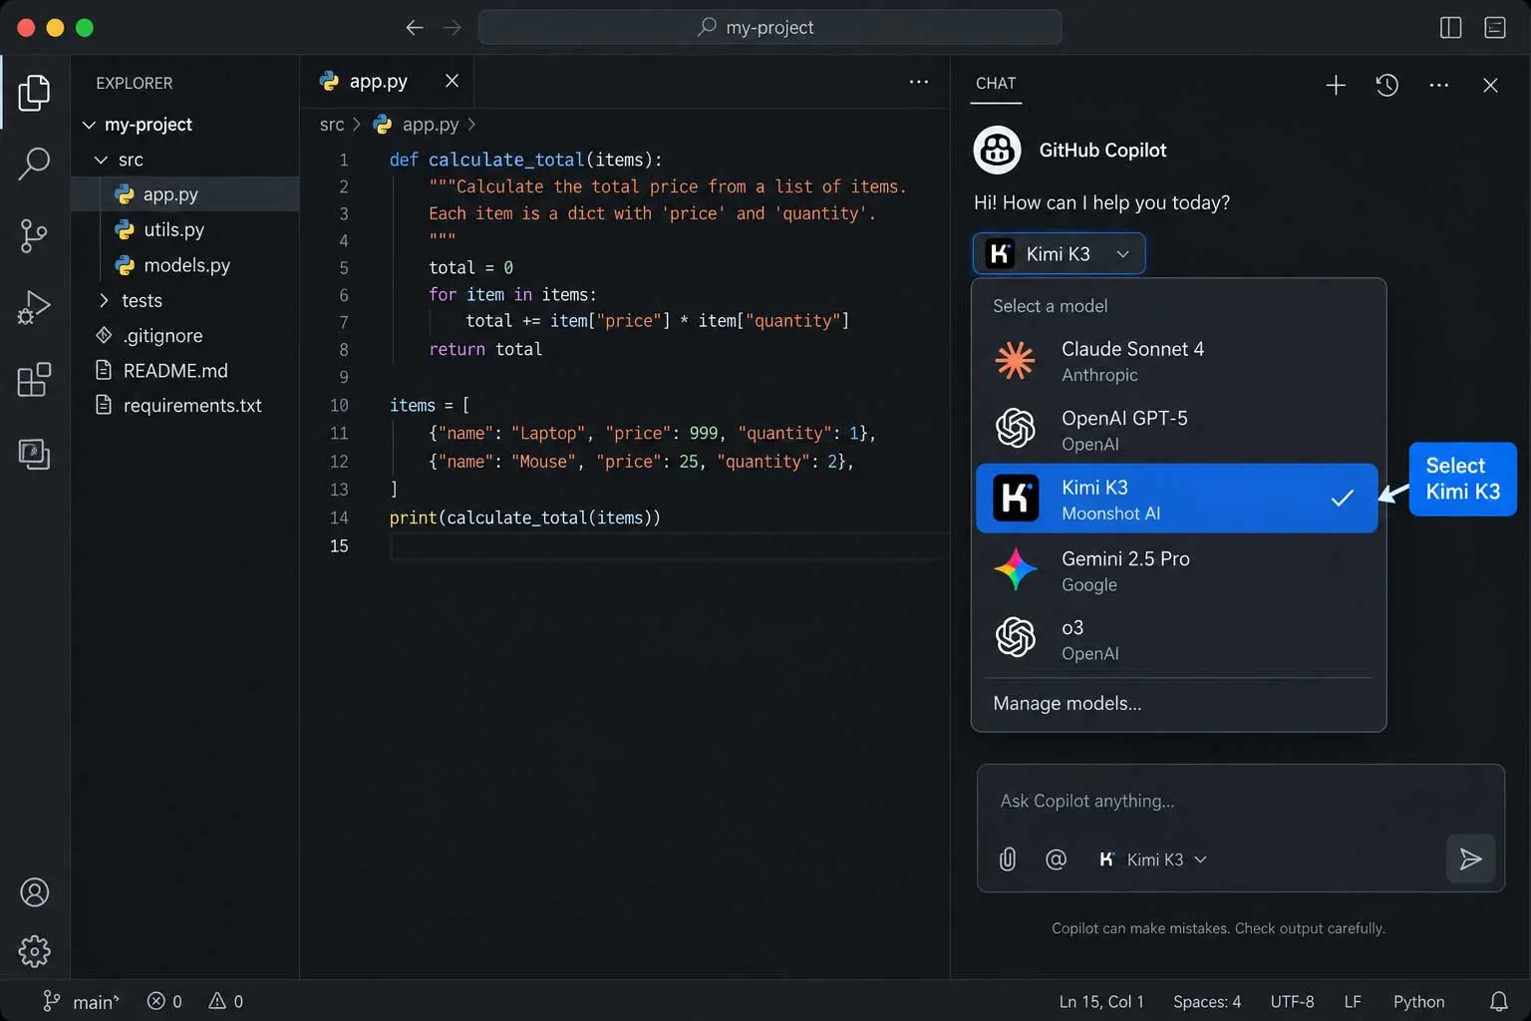This screenshot has width=1531, height=1021.
Task: Attach a file with the paperclip icon
Action: click(x=1008, y=859)
